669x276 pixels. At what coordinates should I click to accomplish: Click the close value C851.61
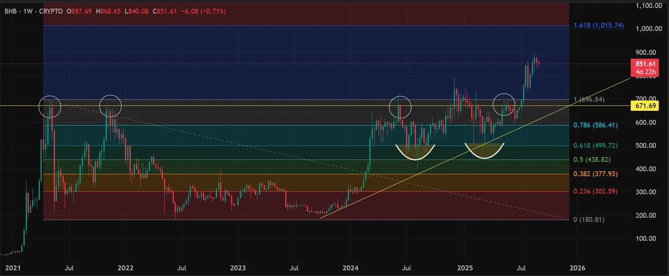point(165,11)
